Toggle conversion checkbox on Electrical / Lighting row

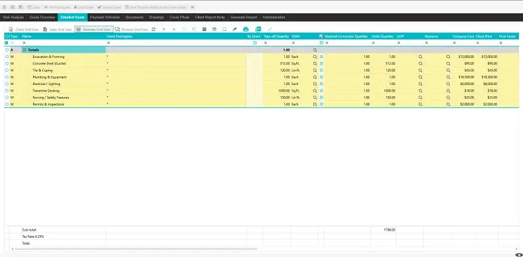coord(322,84)
